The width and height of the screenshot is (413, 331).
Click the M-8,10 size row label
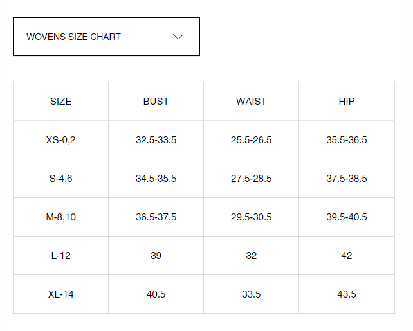click(x=60, y=217)
